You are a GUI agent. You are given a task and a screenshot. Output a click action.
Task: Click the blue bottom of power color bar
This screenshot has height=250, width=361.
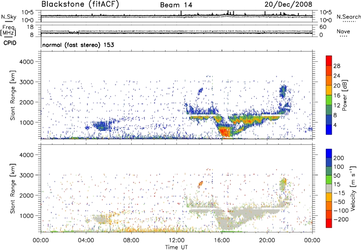[x=329, y=130]
